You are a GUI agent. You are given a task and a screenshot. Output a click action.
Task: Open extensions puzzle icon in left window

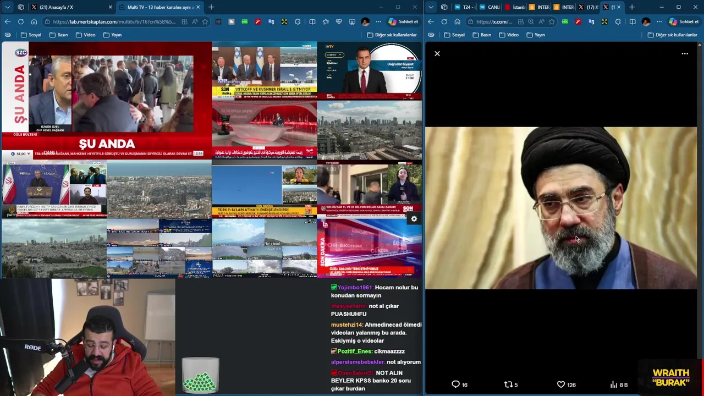(x=298, y=21)
